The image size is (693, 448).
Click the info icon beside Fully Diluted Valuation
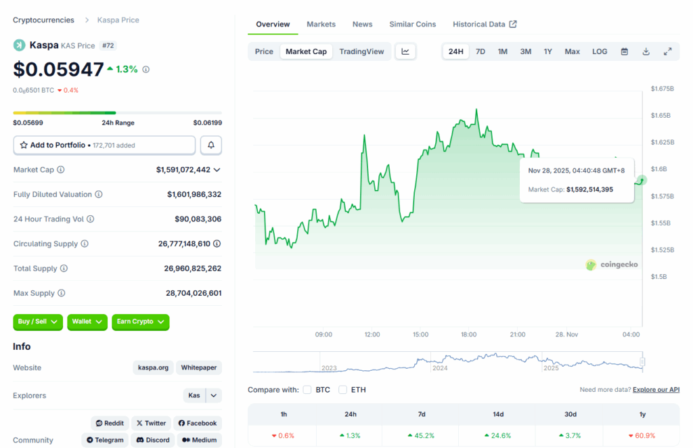[99, 194]
